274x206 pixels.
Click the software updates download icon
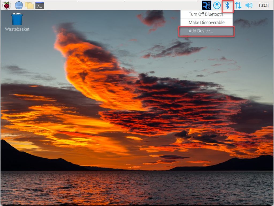(217, 5)
